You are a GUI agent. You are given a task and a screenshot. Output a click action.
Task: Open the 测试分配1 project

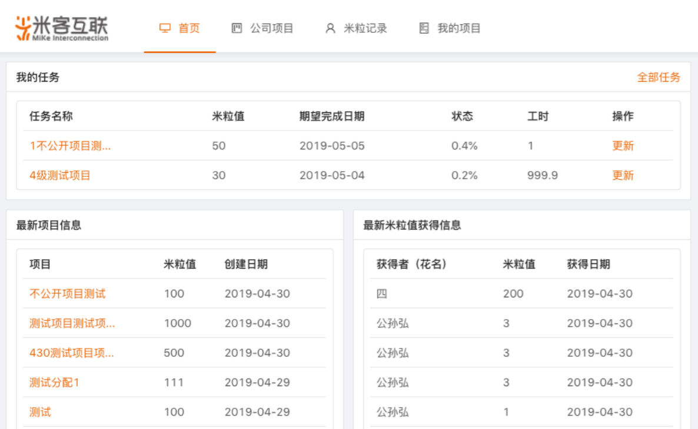point(54,383)
